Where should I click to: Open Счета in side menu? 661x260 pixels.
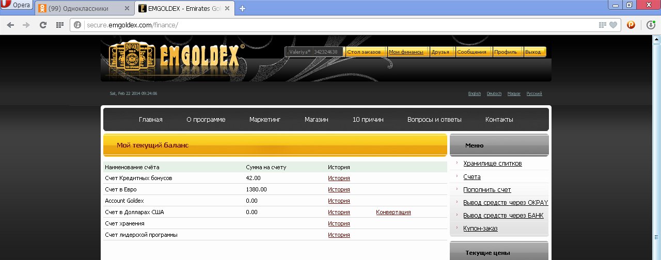tap(472, 176)
